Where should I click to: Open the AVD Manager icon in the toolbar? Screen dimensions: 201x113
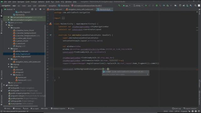(187, 6)
